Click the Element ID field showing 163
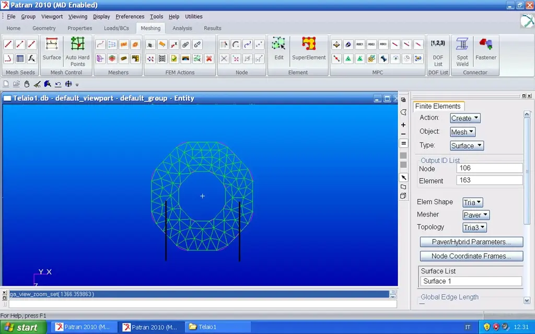The image size is (535, 334). tap(489, 180)
